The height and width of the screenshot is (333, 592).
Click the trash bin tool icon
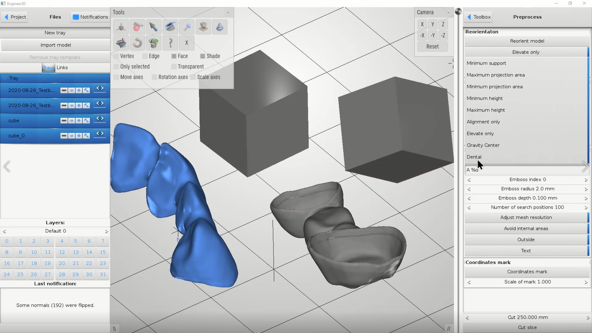pyautogui.click(x=154, y=43)
